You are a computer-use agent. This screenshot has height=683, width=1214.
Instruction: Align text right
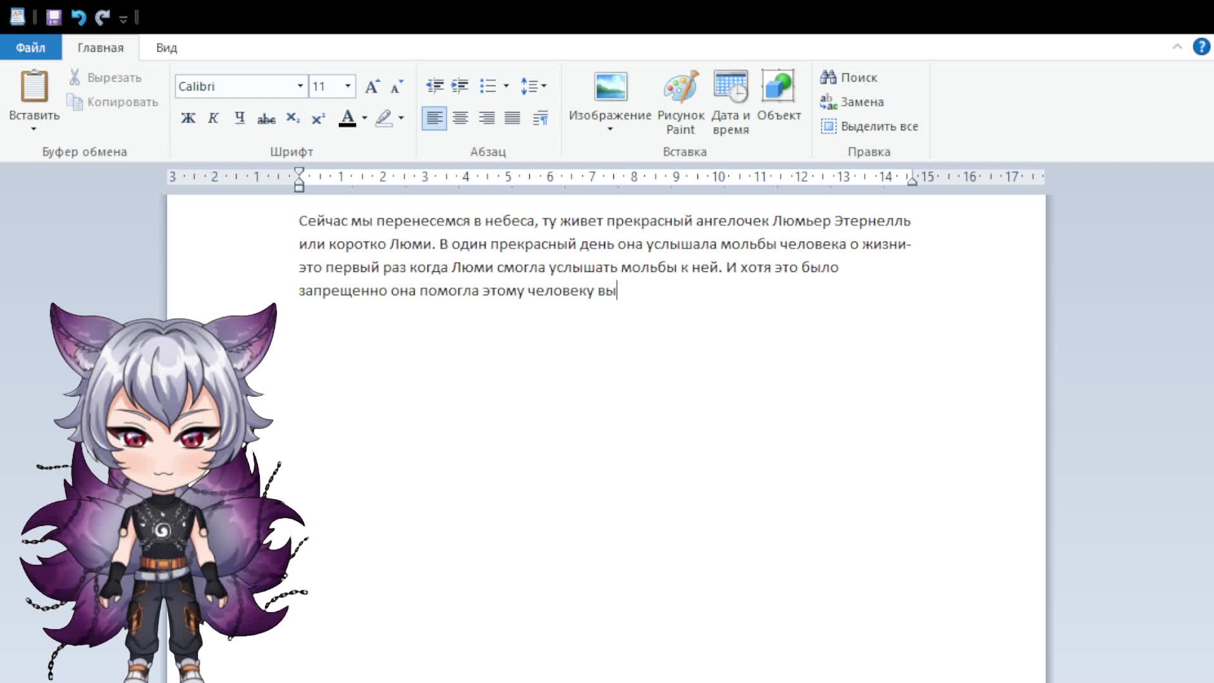486,118
